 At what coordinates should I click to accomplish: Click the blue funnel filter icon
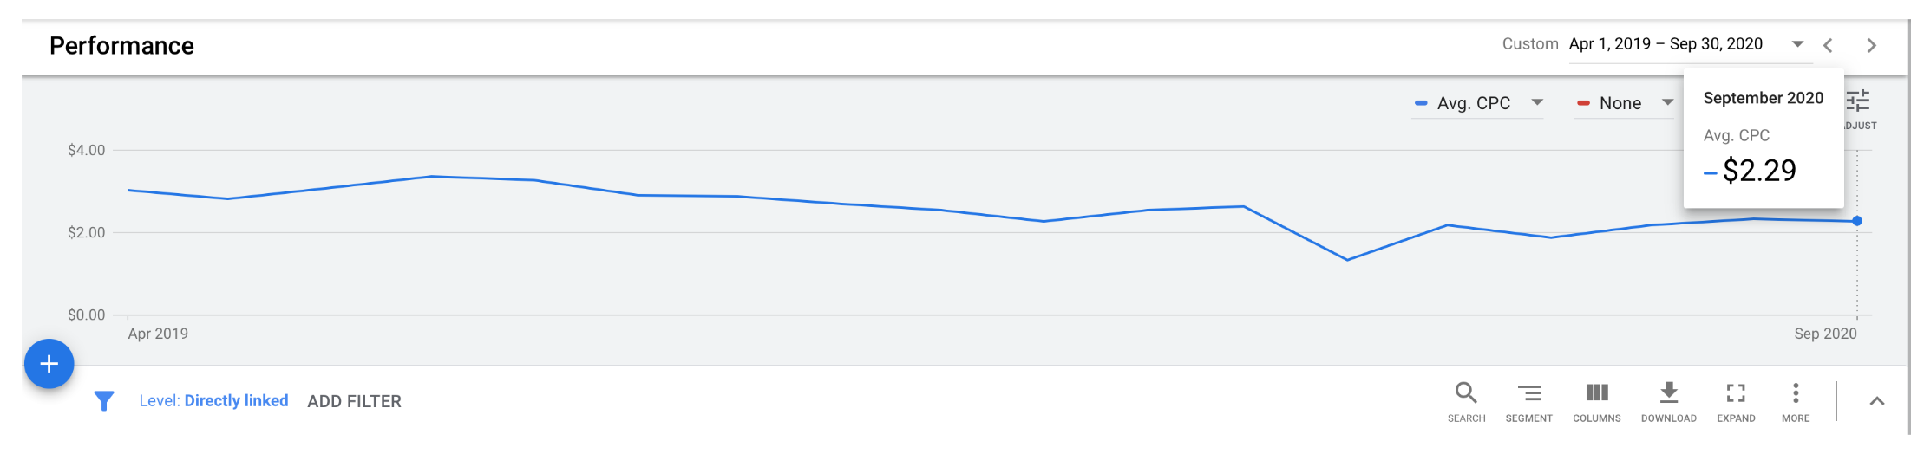(x=104, y=401)
